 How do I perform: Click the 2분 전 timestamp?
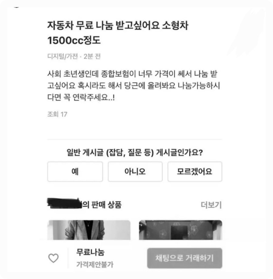[x=92, y=56]
